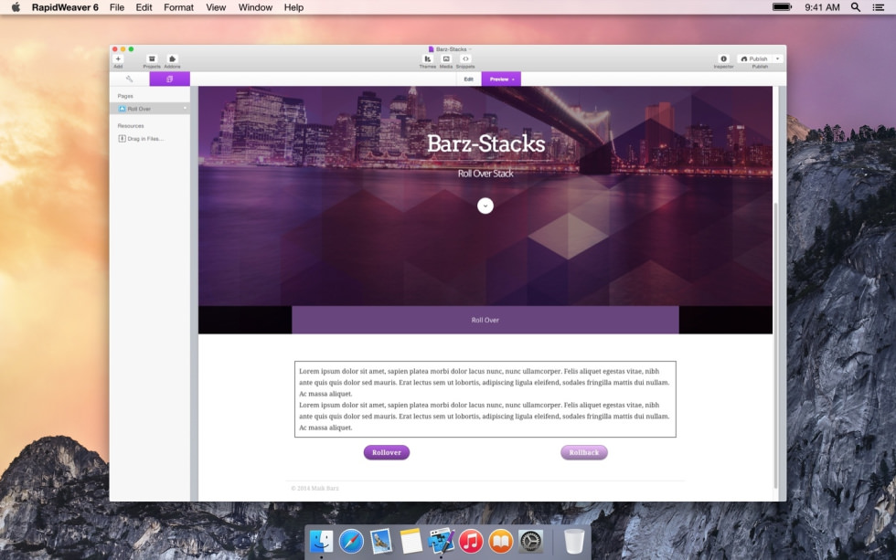Viewport: 896px width, 560px height.
Task: Open the Help menu
Action: 293,7
